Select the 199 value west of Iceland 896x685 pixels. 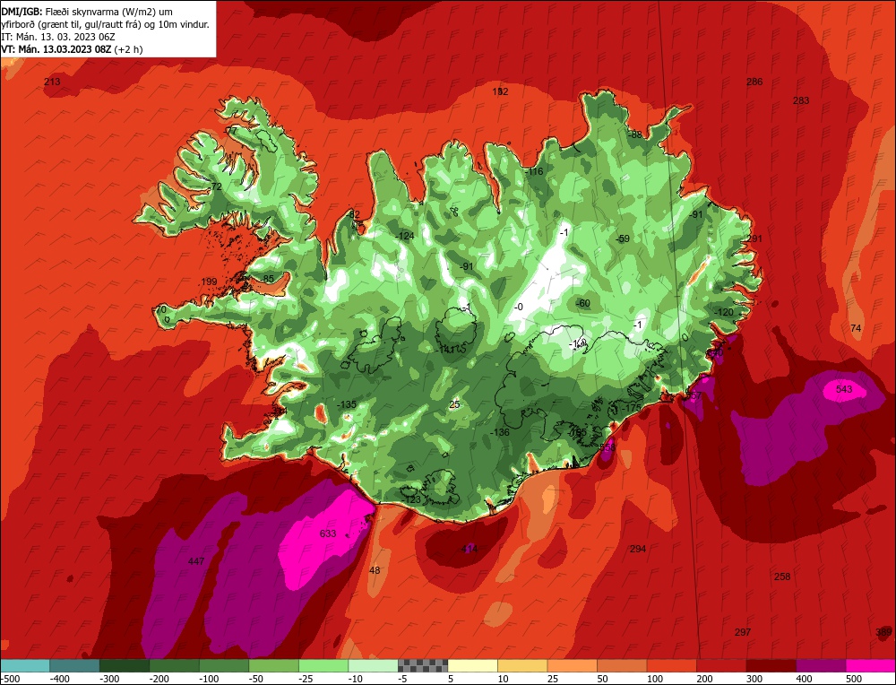209,282
